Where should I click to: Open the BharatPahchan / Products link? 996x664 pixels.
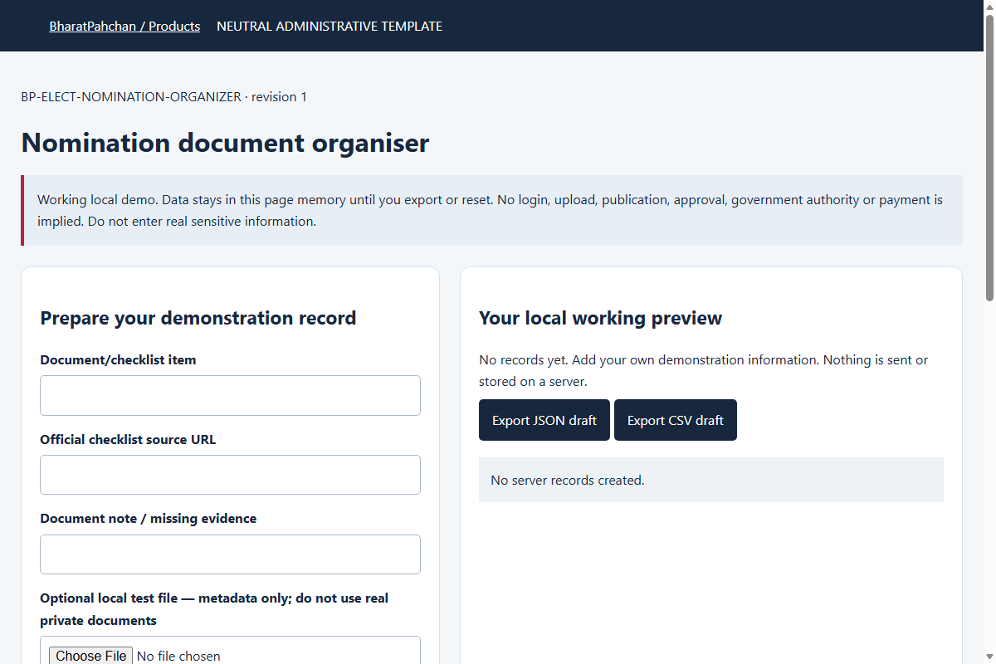[x=124, y=26]
